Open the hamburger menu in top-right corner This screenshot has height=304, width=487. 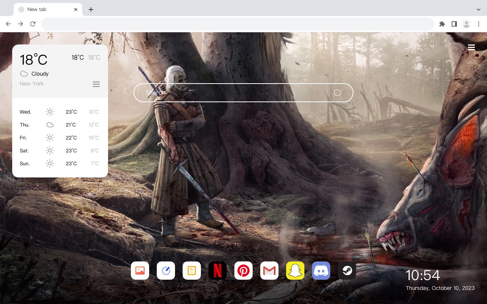point(471,47)
